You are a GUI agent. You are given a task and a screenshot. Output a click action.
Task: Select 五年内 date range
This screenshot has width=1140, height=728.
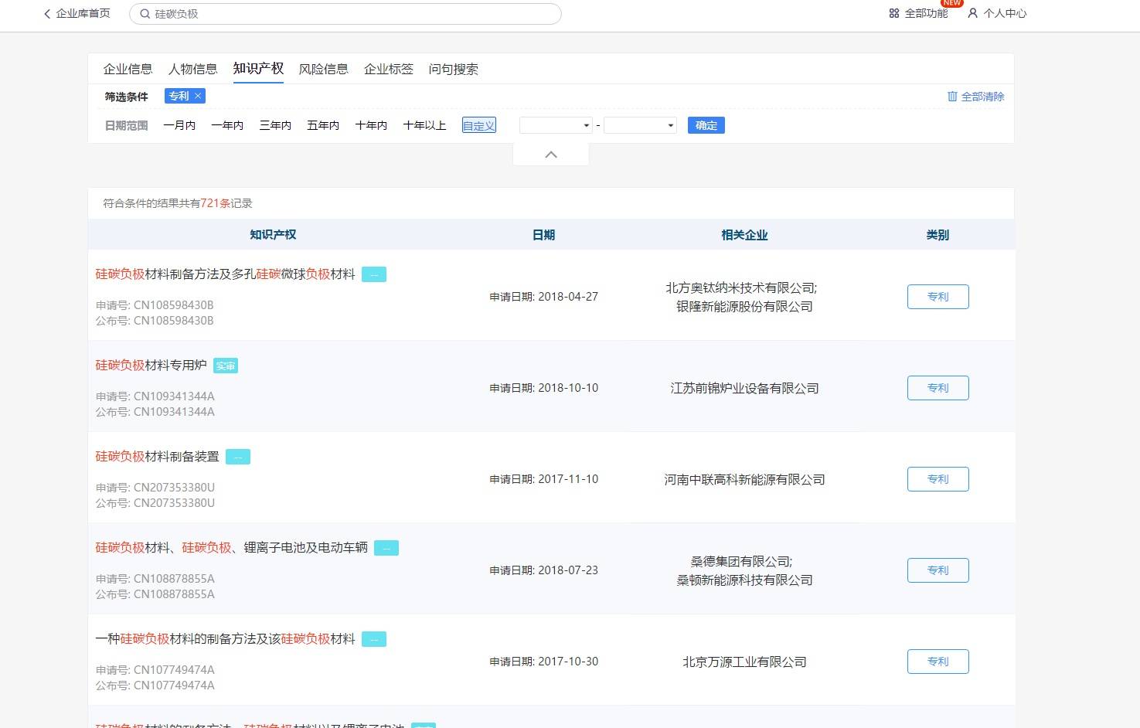(x=323, y=125)
